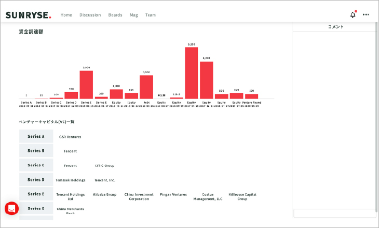Open the notifications bell icon
The width and height of the screenshot is (379, 228).
point(353,15)
